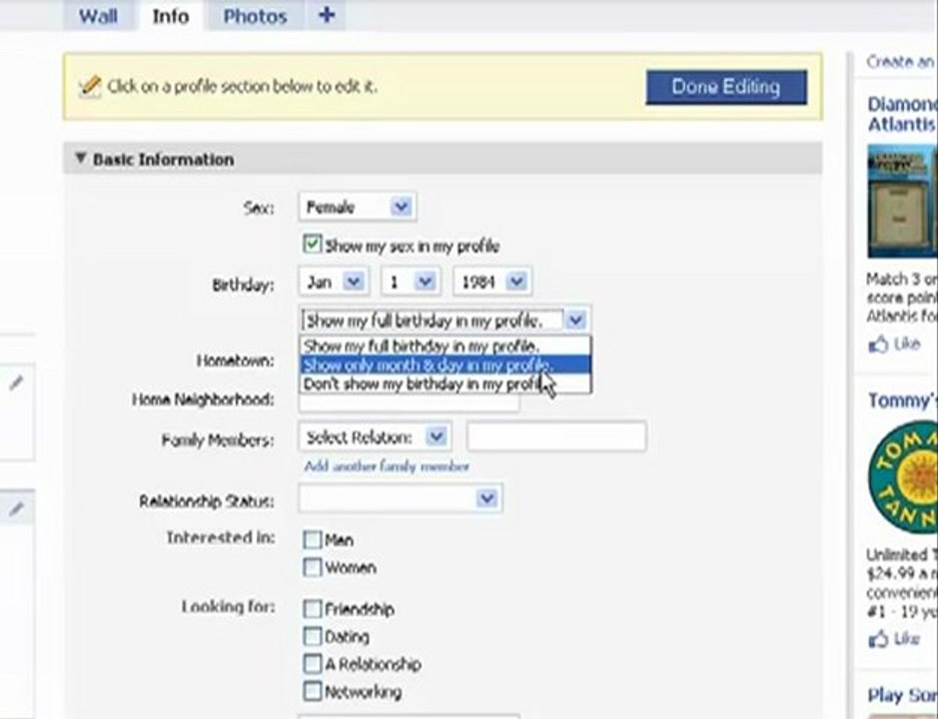The image size is (938, 719).
Task: Like the Diamond Atlantis ad
Action: (894, 344)
